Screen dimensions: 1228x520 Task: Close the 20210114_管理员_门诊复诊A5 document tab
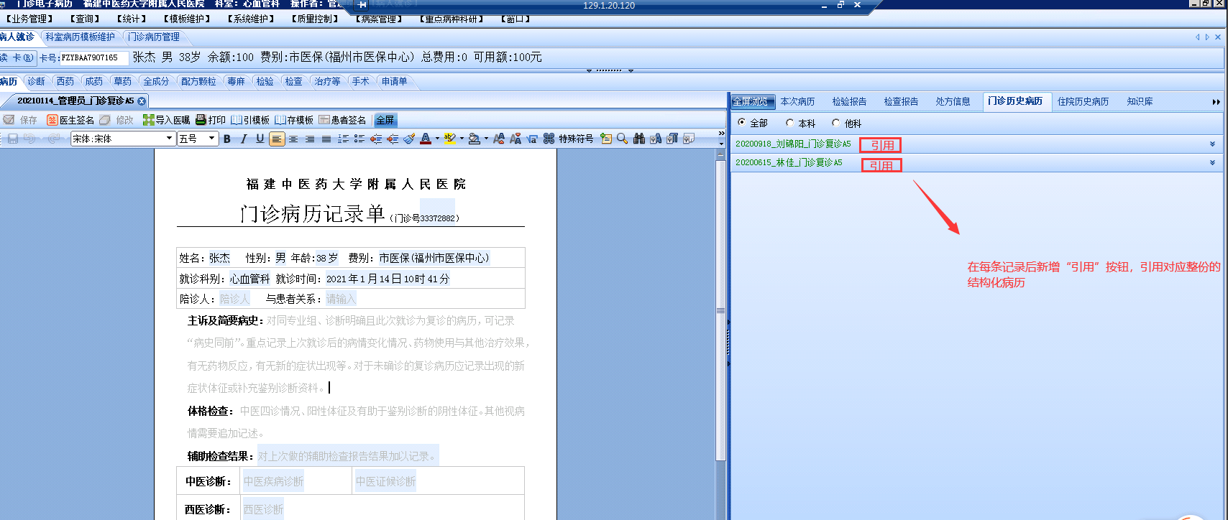point(142,101)
